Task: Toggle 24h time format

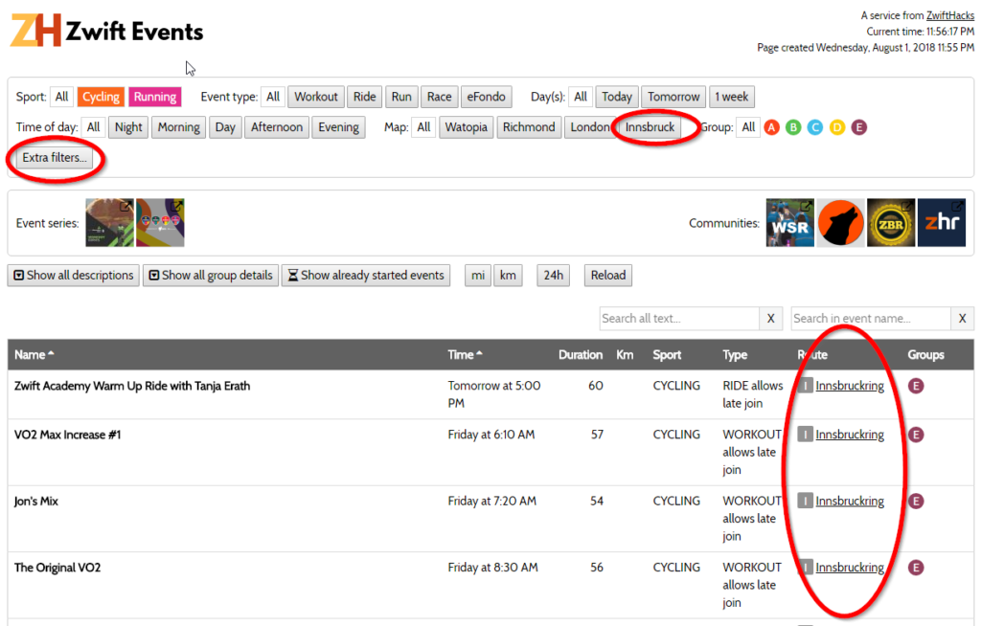Action: (553, 275)
